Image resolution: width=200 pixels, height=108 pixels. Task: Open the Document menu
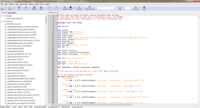24,4
